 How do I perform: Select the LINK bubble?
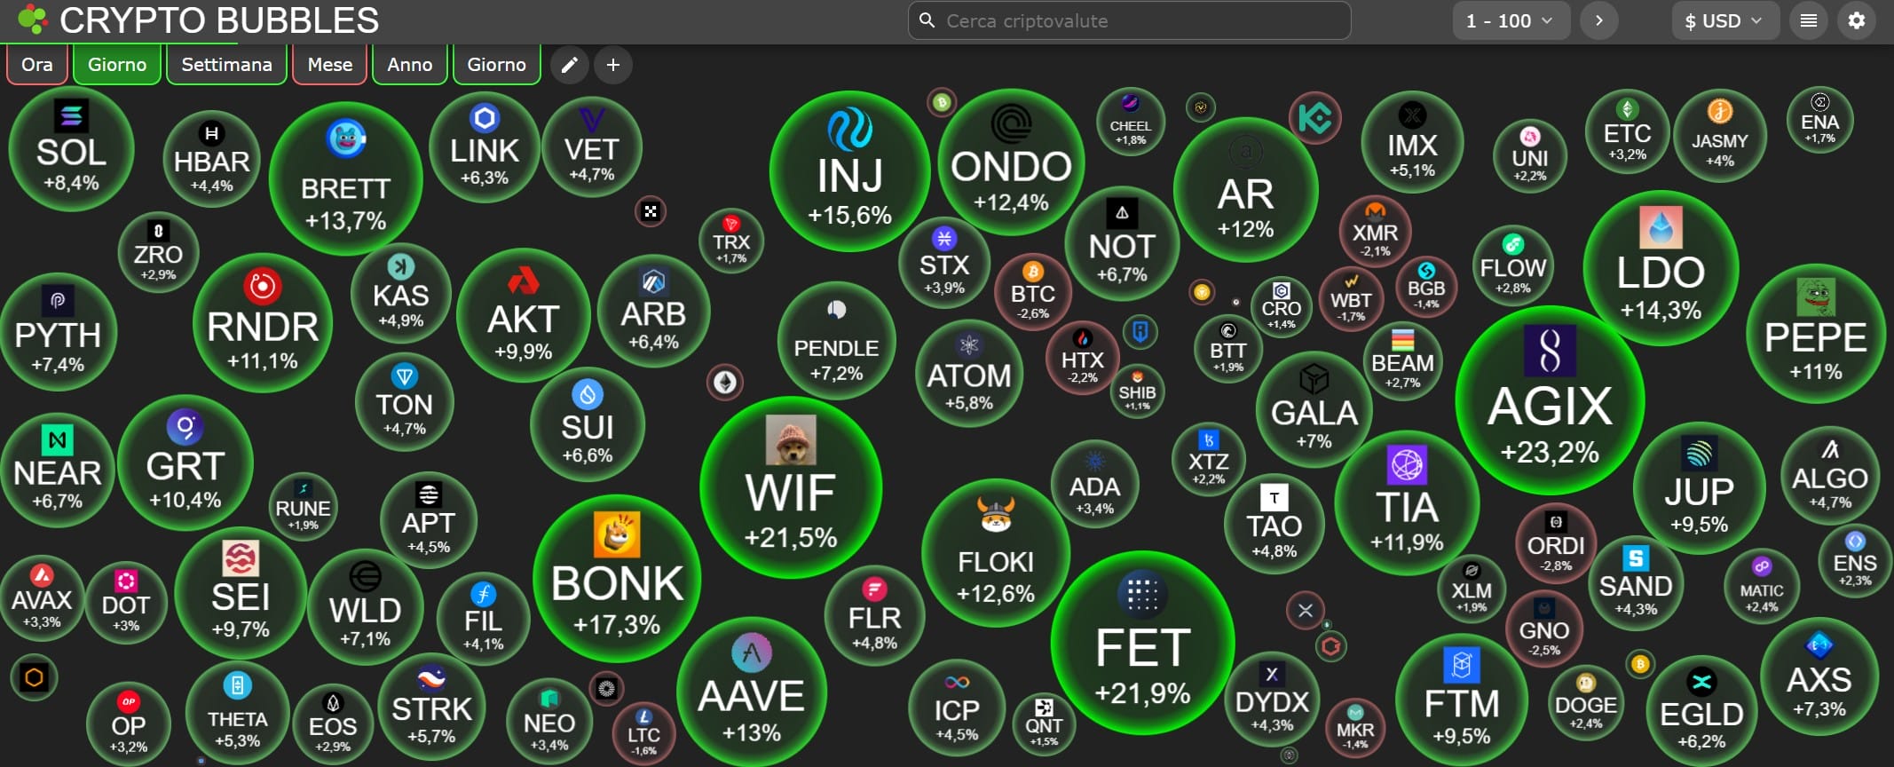click(x=484, y=147)
